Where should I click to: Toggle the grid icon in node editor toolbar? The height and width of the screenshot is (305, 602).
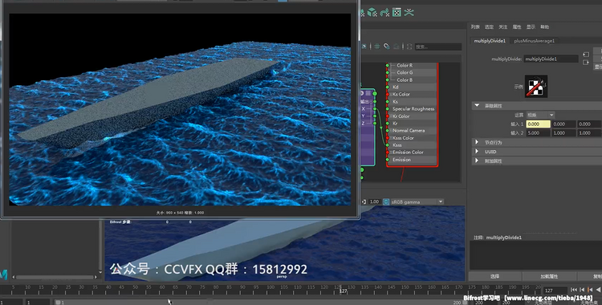[377, 47]
